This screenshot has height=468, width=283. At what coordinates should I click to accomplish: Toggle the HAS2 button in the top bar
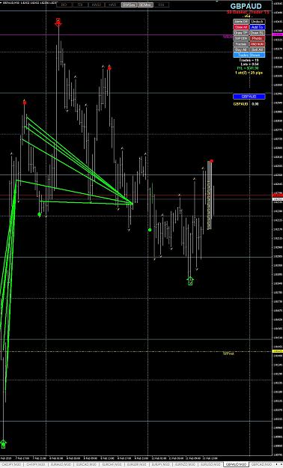coord(97,4)
